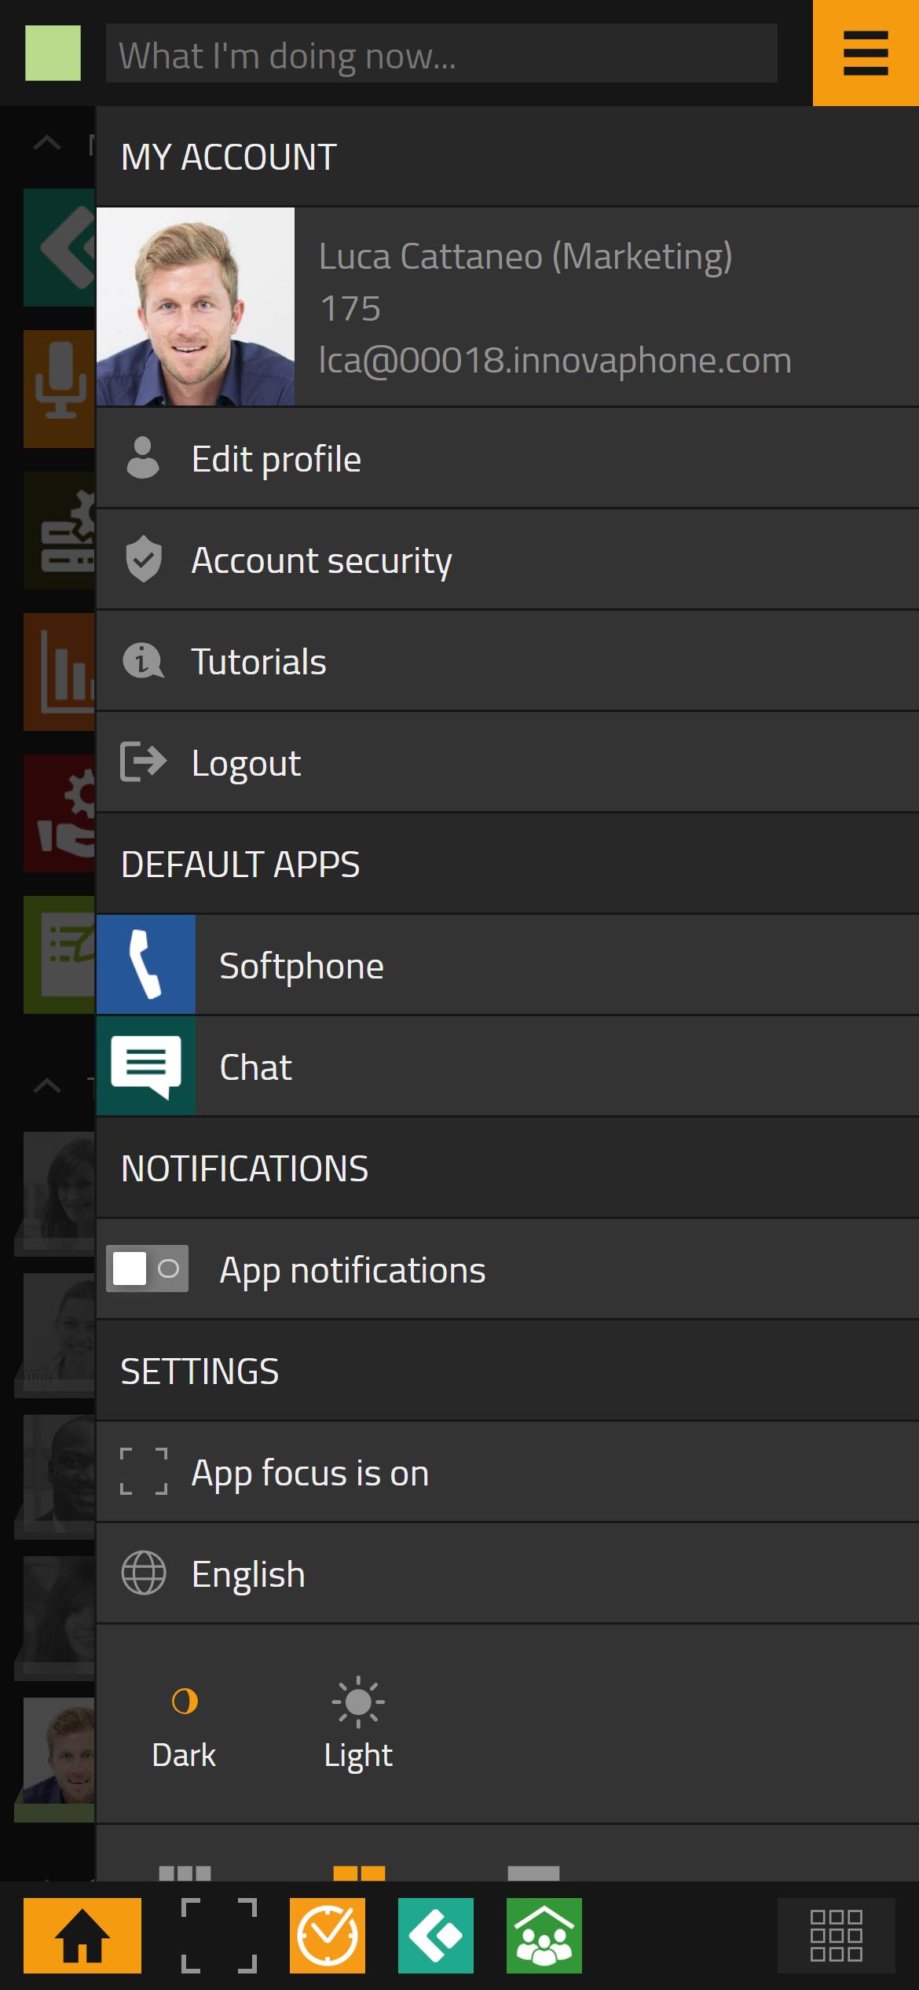
Task: Open the teal diamond app tile in sidebar
Action: click(x=59, y=248)
